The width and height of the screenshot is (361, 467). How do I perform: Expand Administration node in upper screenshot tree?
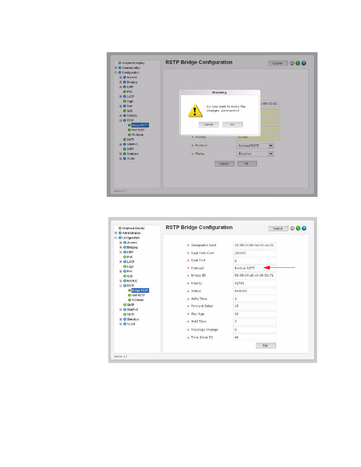116,68
